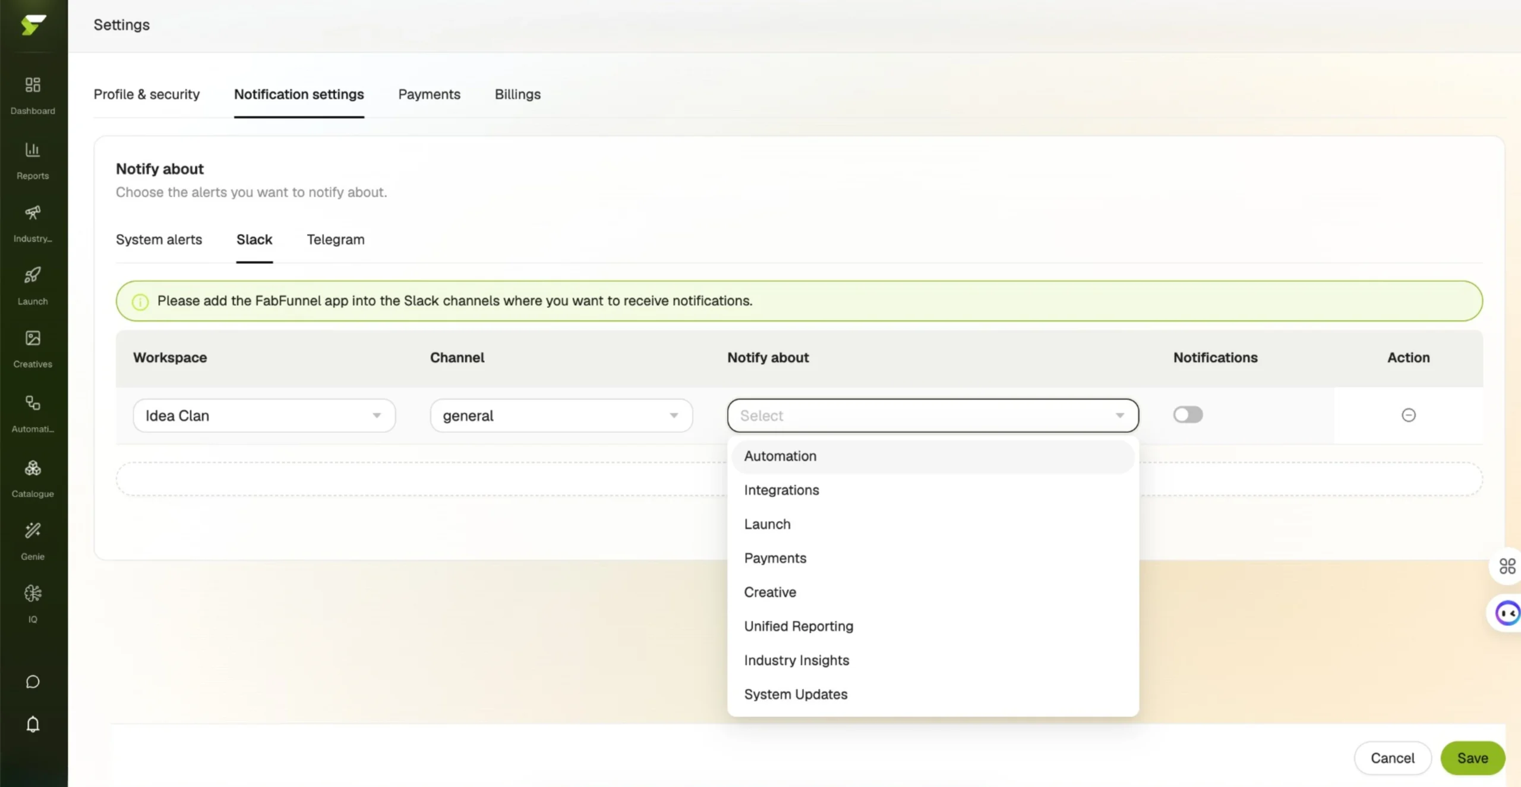Choose Unified Reporting from the dropdown list

tap(933, 626)
